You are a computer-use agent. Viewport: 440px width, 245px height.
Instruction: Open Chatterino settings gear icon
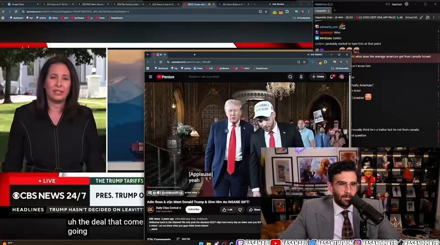[406, 4]
